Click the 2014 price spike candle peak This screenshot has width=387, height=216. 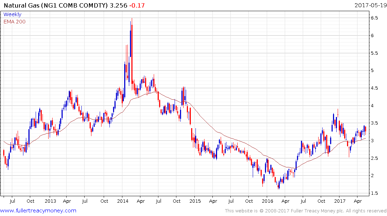[x=132, y=19]
